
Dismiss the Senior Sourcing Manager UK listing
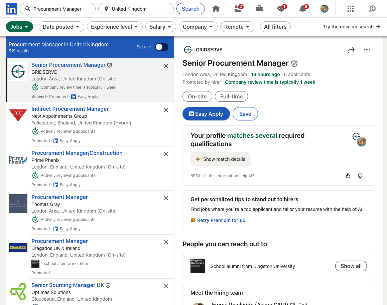[166, 286]
